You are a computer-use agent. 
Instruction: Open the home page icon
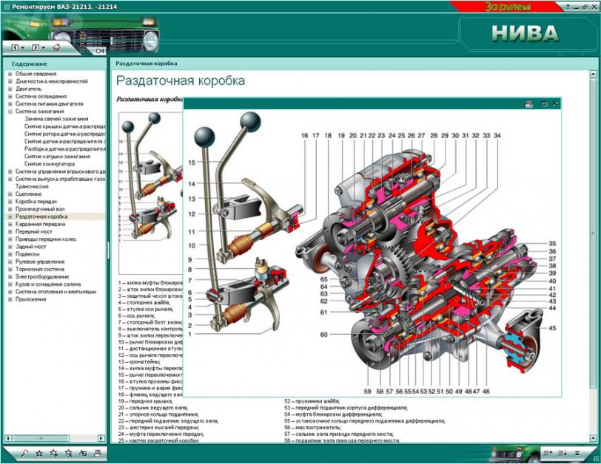(x=56, y=48)
